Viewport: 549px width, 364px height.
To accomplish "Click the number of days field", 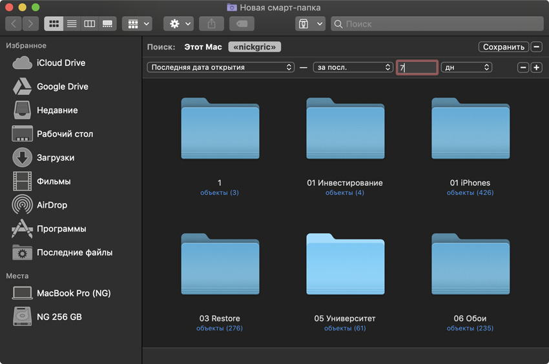I will (417, 67).
